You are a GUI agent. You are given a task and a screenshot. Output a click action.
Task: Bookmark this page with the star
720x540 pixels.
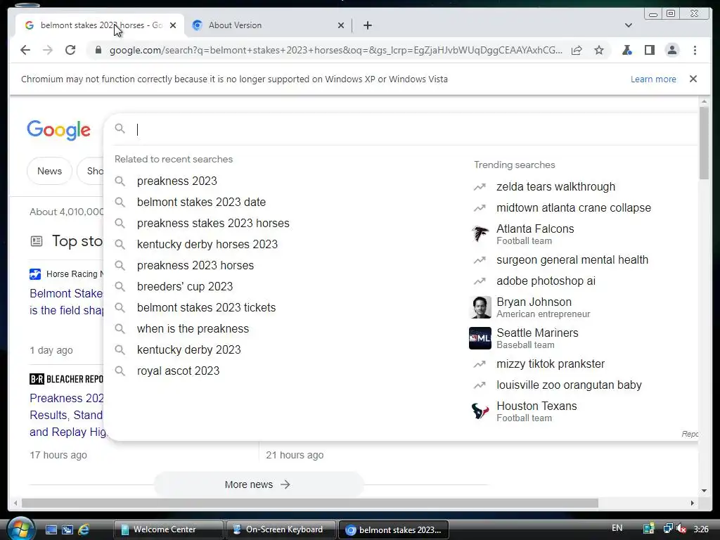599,50
